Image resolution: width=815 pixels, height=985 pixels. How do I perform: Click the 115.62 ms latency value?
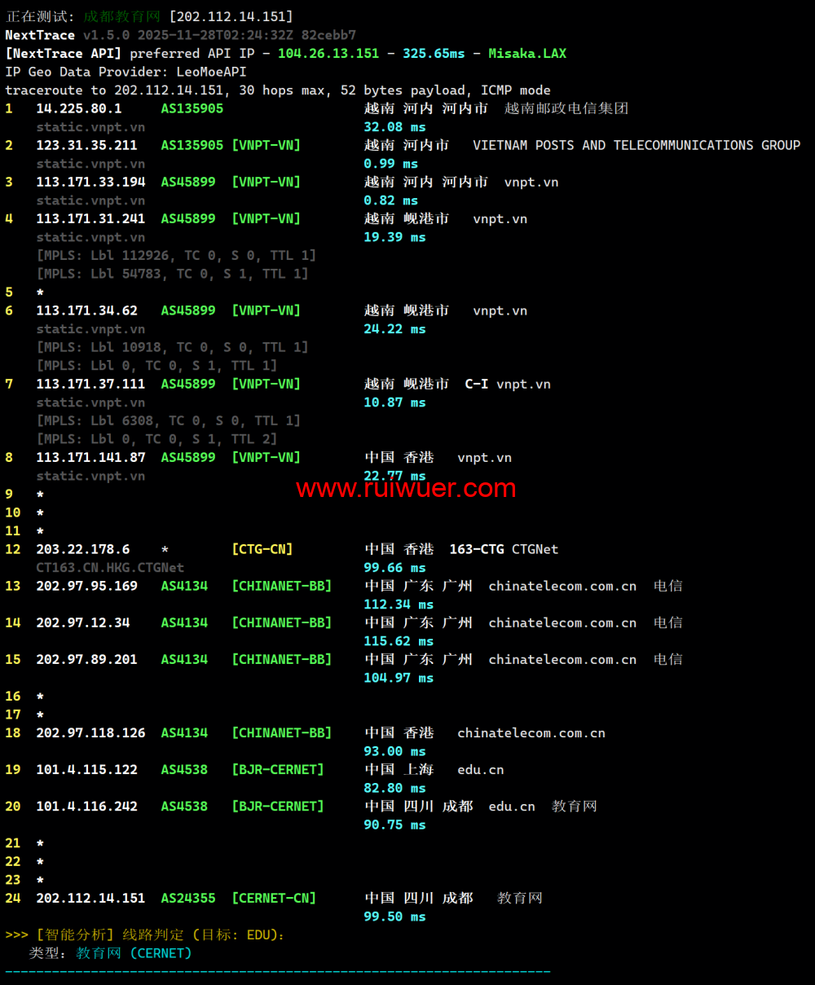click(x=399, y=641)
